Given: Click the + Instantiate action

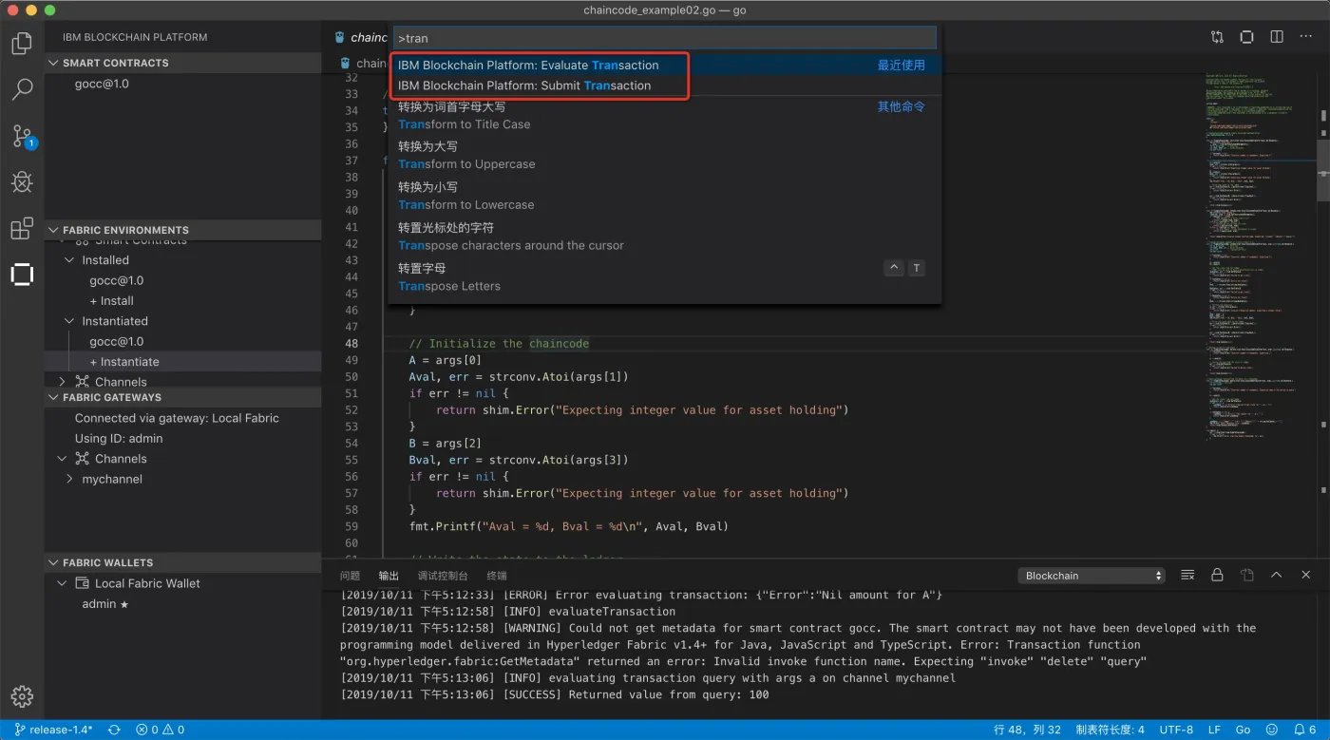Looking at the screenshot, I should [124, 362].
